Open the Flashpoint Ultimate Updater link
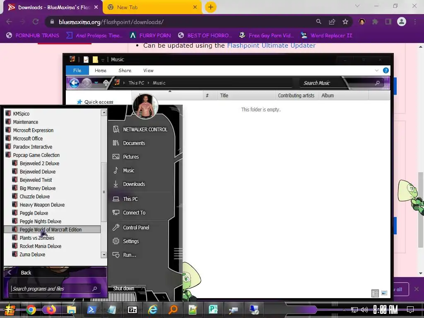The image size is (424, 318). click(271, 46)
